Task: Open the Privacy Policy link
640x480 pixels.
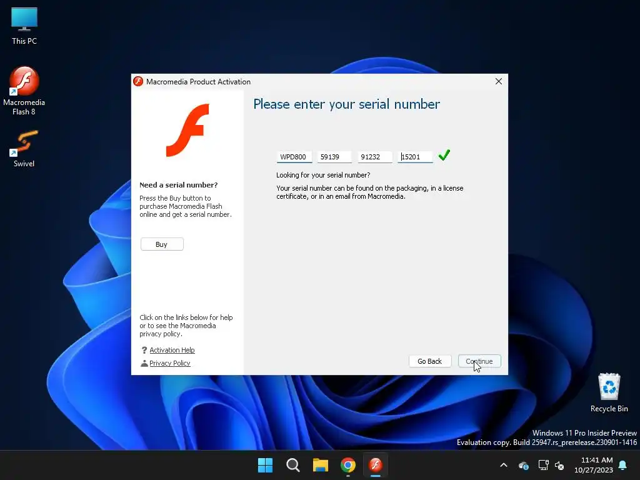Action: click(170, 363)
